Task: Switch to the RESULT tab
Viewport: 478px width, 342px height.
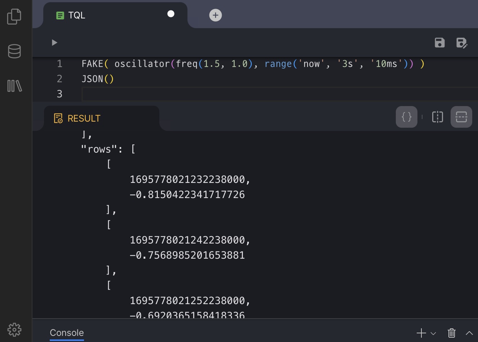Action: point(84,118)
